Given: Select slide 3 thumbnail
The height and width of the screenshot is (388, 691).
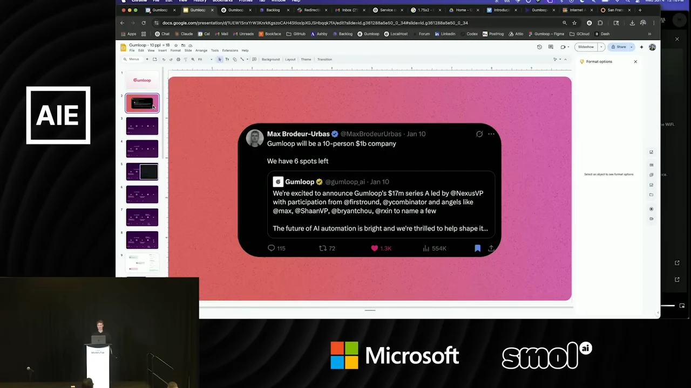Looking at the screenshot, I should (x=142, y=126).
